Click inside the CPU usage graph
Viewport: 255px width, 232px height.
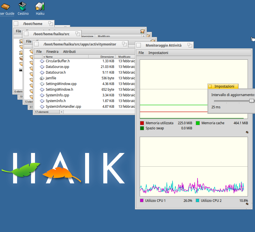[194, 167]
